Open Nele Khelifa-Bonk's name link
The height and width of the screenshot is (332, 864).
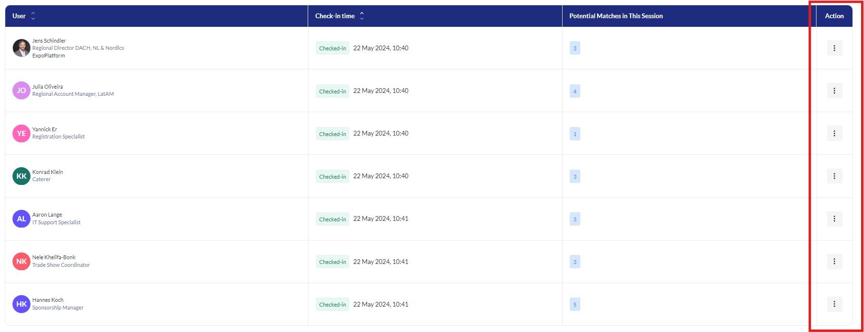point(54,257)
